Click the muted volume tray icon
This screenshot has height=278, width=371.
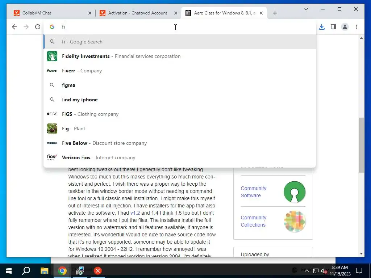tap(324, 271)
